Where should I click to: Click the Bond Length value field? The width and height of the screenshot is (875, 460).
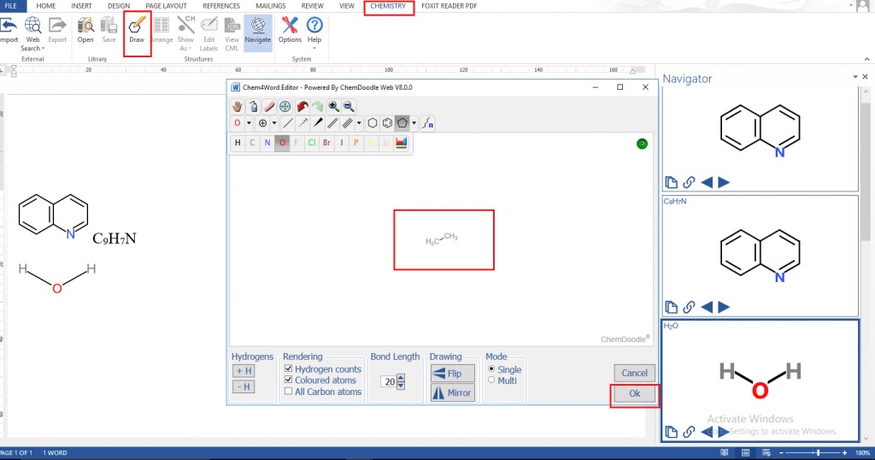click(x=389, y=381)
